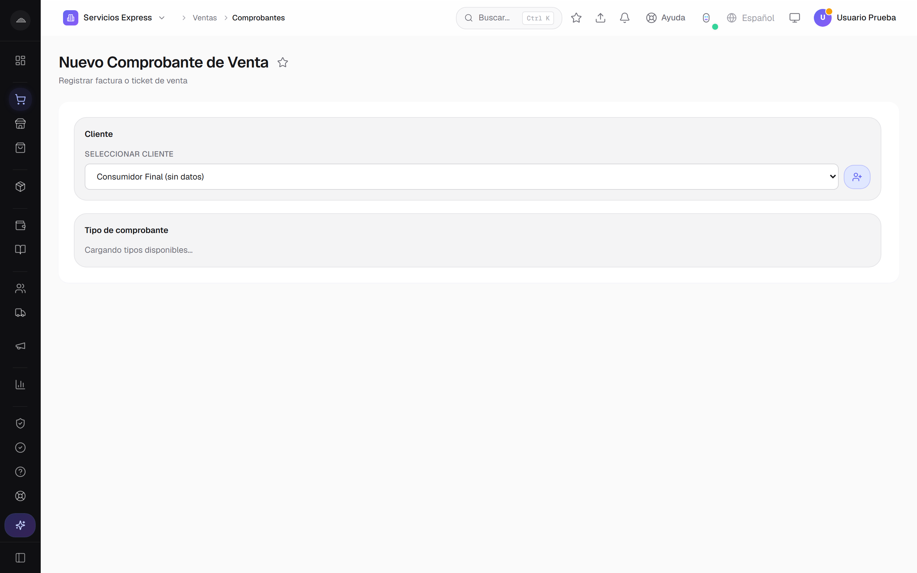Open the megaphone marketing icon
The height and width of the screenshot is (573, 917).
tap(20, 346)
